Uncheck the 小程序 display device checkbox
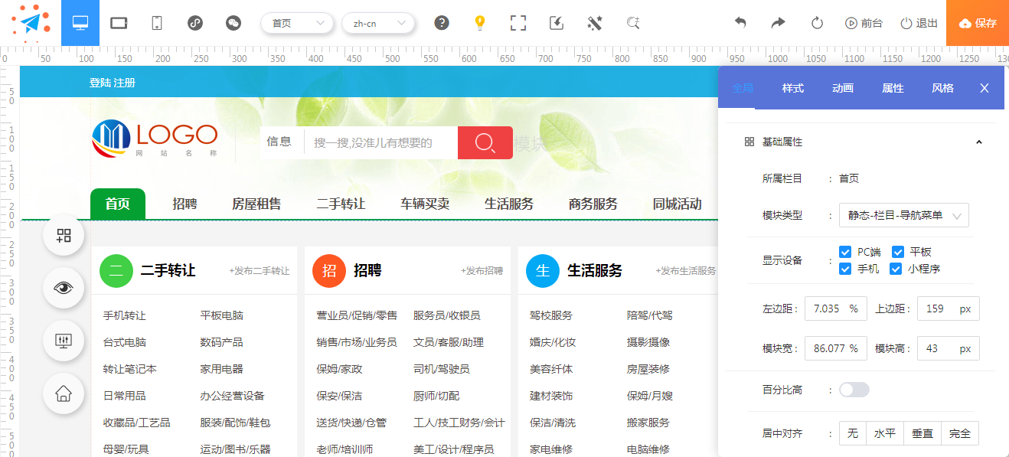Screen dimensions: 1009x457 (895, 269)
